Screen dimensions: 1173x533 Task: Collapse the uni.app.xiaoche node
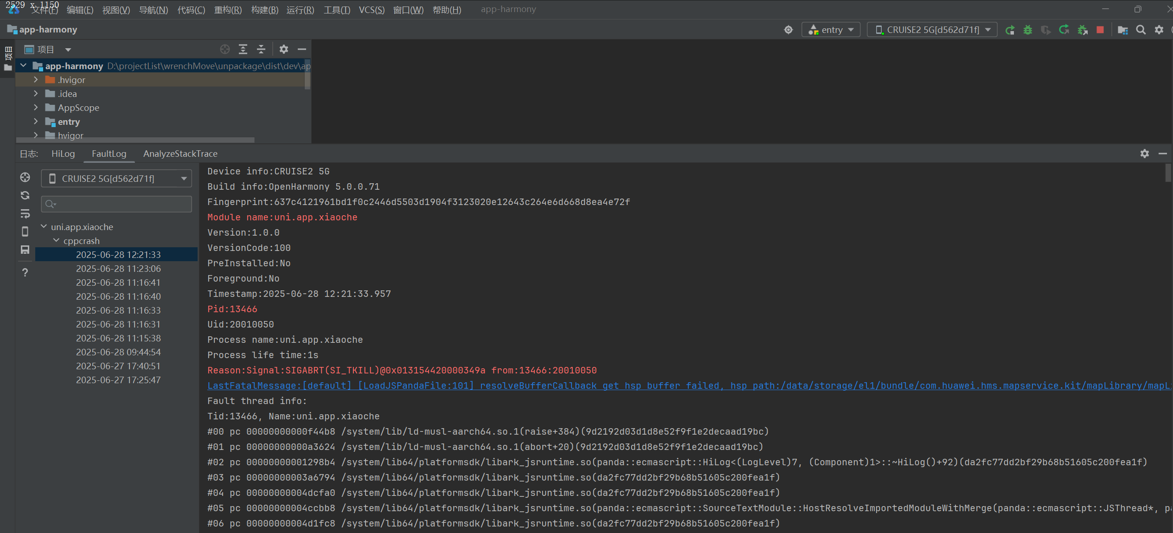pos(44,226)
